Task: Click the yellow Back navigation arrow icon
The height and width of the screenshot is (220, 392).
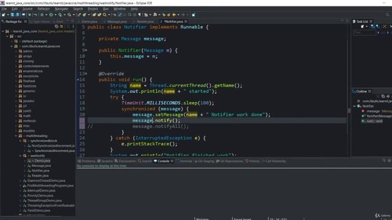Action: (x=174, y=15)
